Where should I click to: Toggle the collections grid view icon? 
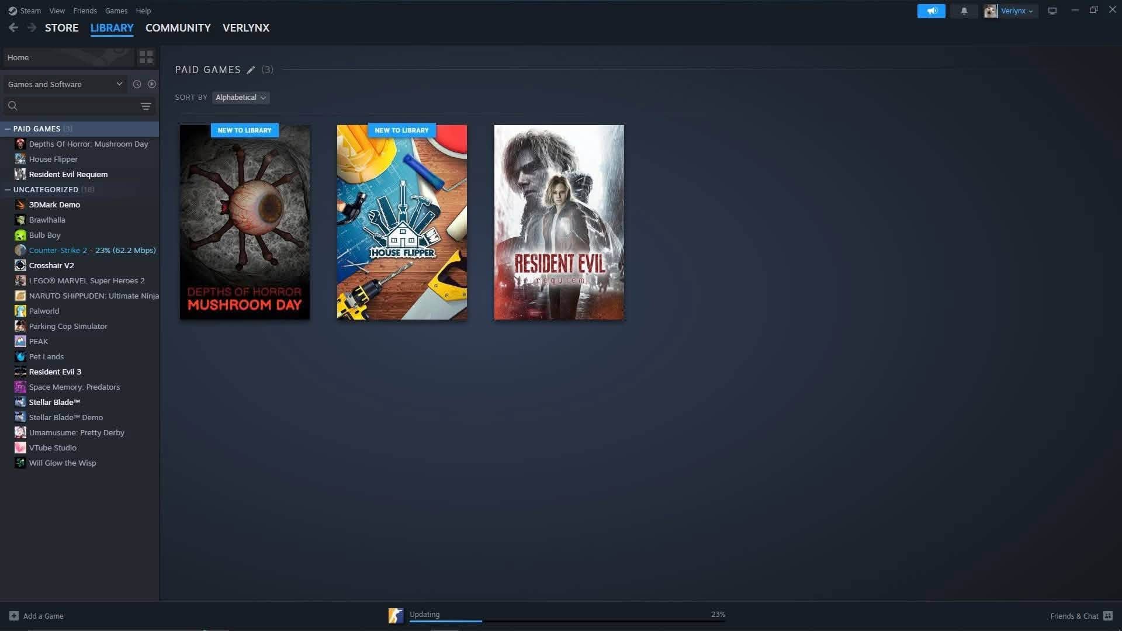point(146,57)
